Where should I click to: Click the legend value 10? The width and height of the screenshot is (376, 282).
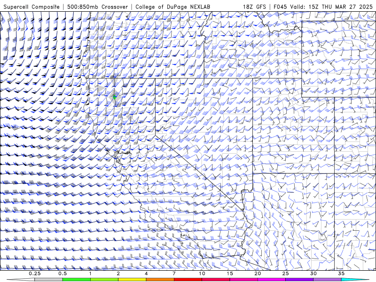tap(202, 274)
